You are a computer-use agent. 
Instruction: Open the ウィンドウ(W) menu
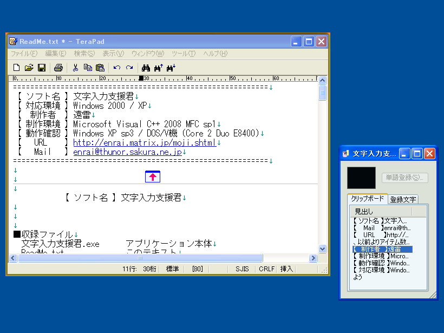[x=148, y=54]
